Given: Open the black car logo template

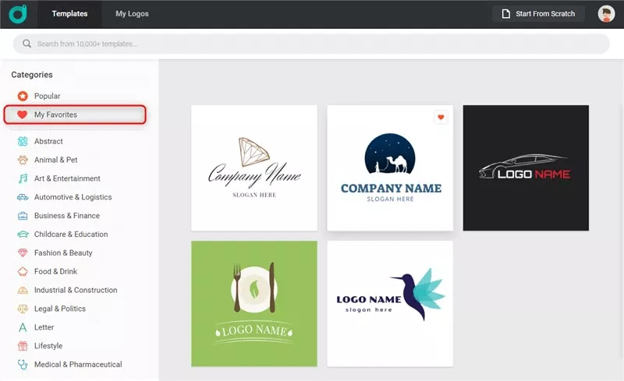Looking at the screenshot, I should 526,168.
